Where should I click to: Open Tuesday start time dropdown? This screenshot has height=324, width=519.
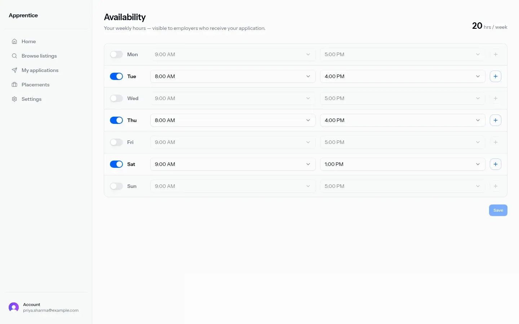[x=233, y=76]
